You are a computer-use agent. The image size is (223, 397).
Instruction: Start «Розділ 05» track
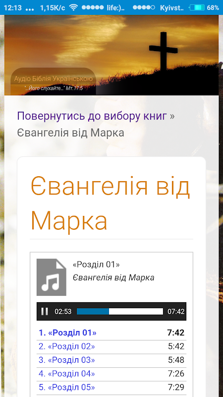point(67,388)
